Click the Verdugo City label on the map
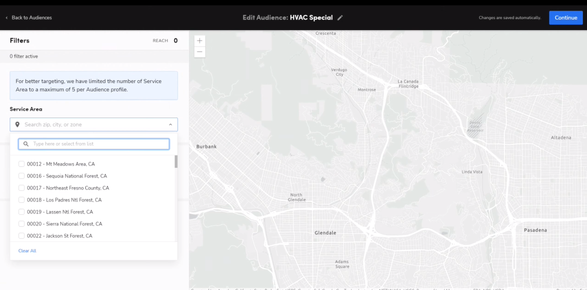This screenshot has width=587, height=290. pos(339,72)
